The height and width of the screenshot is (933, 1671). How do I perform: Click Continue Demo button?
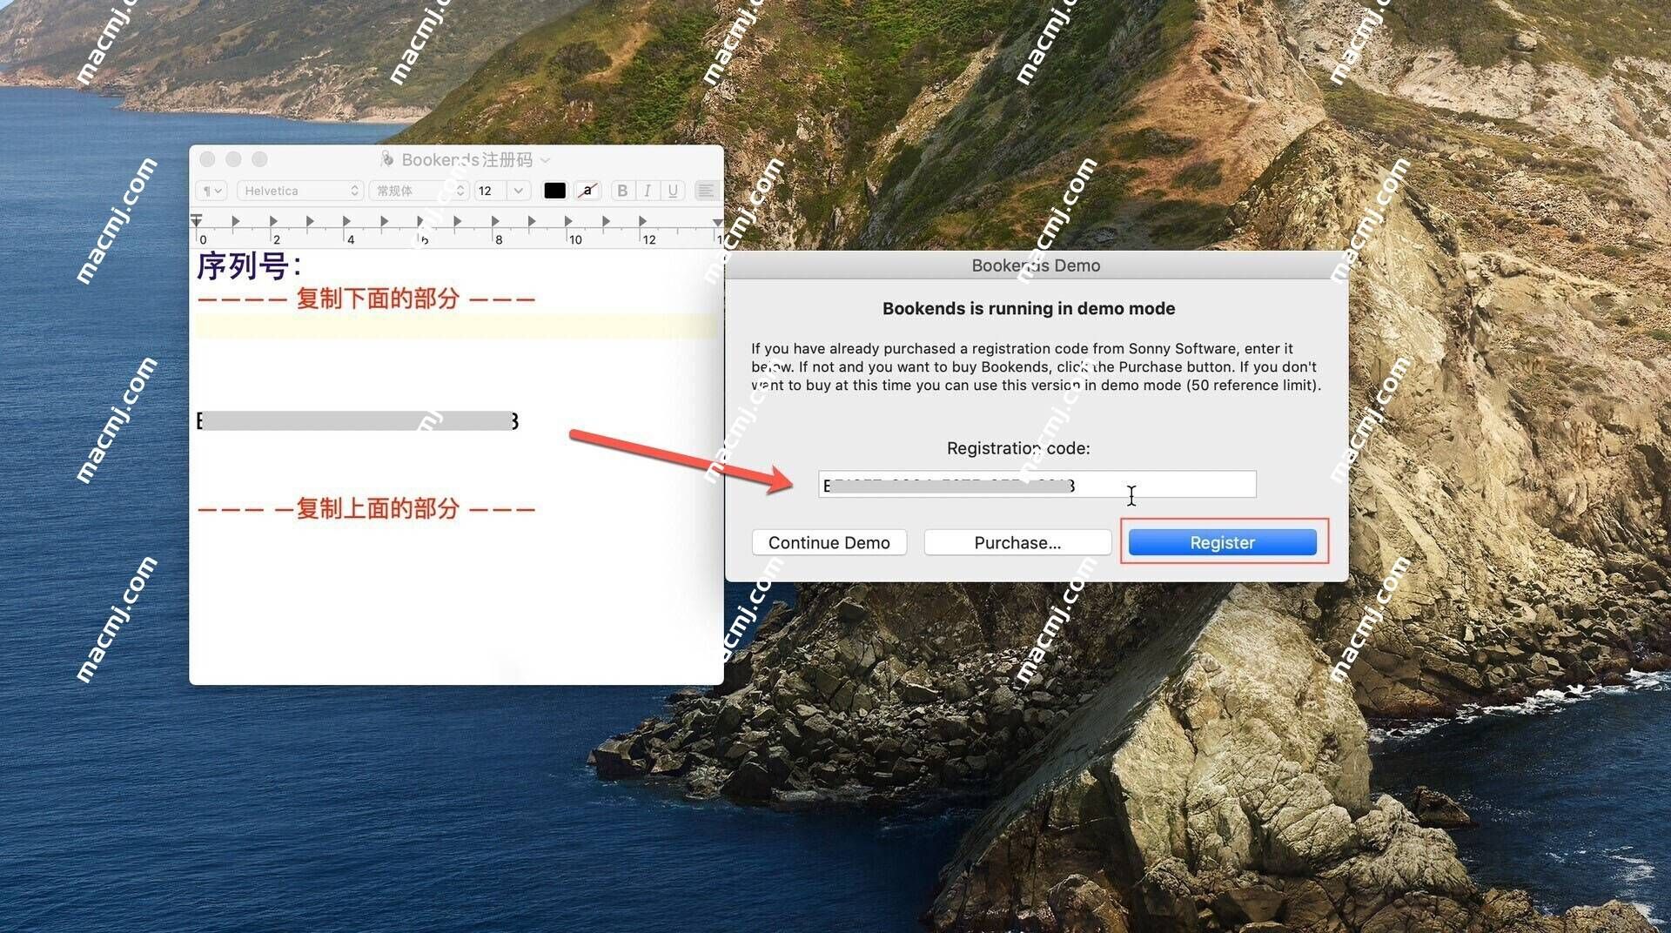(x=829, y=542)
